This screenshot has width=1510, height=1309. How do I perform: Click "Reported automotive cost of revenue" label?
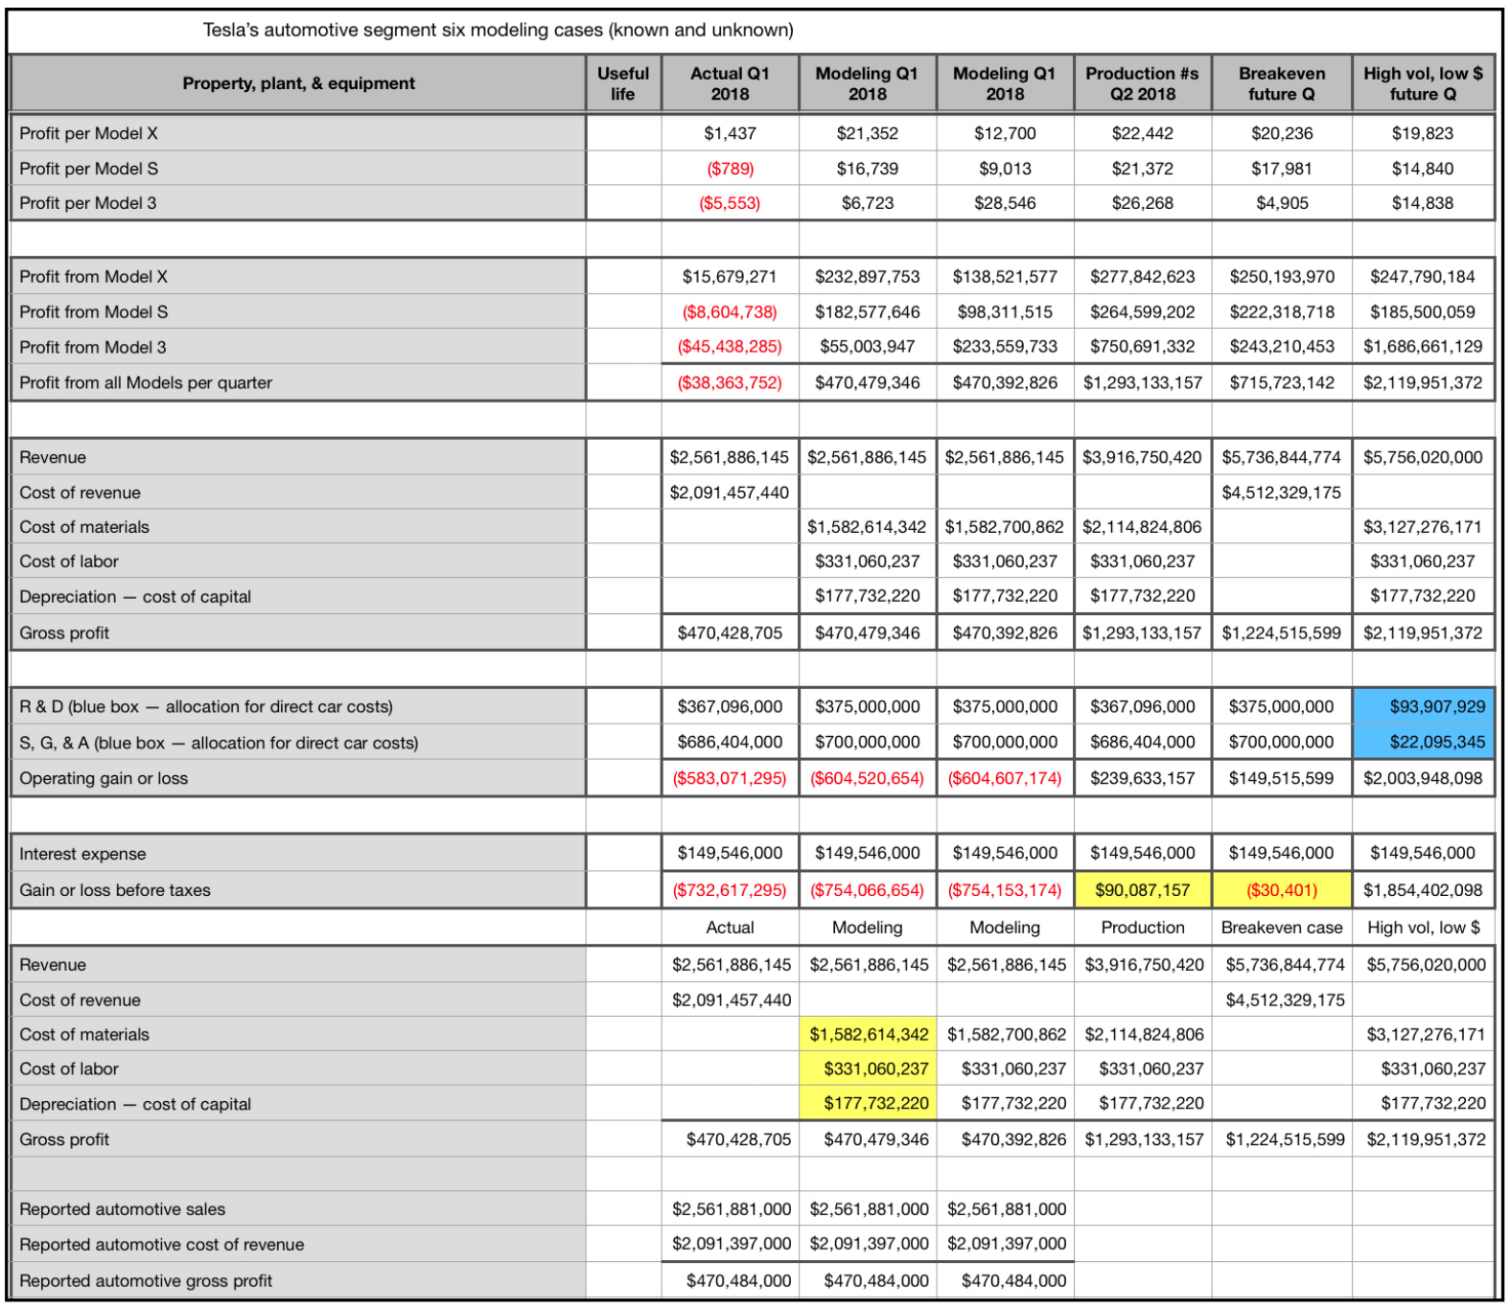pos(298,1245)
